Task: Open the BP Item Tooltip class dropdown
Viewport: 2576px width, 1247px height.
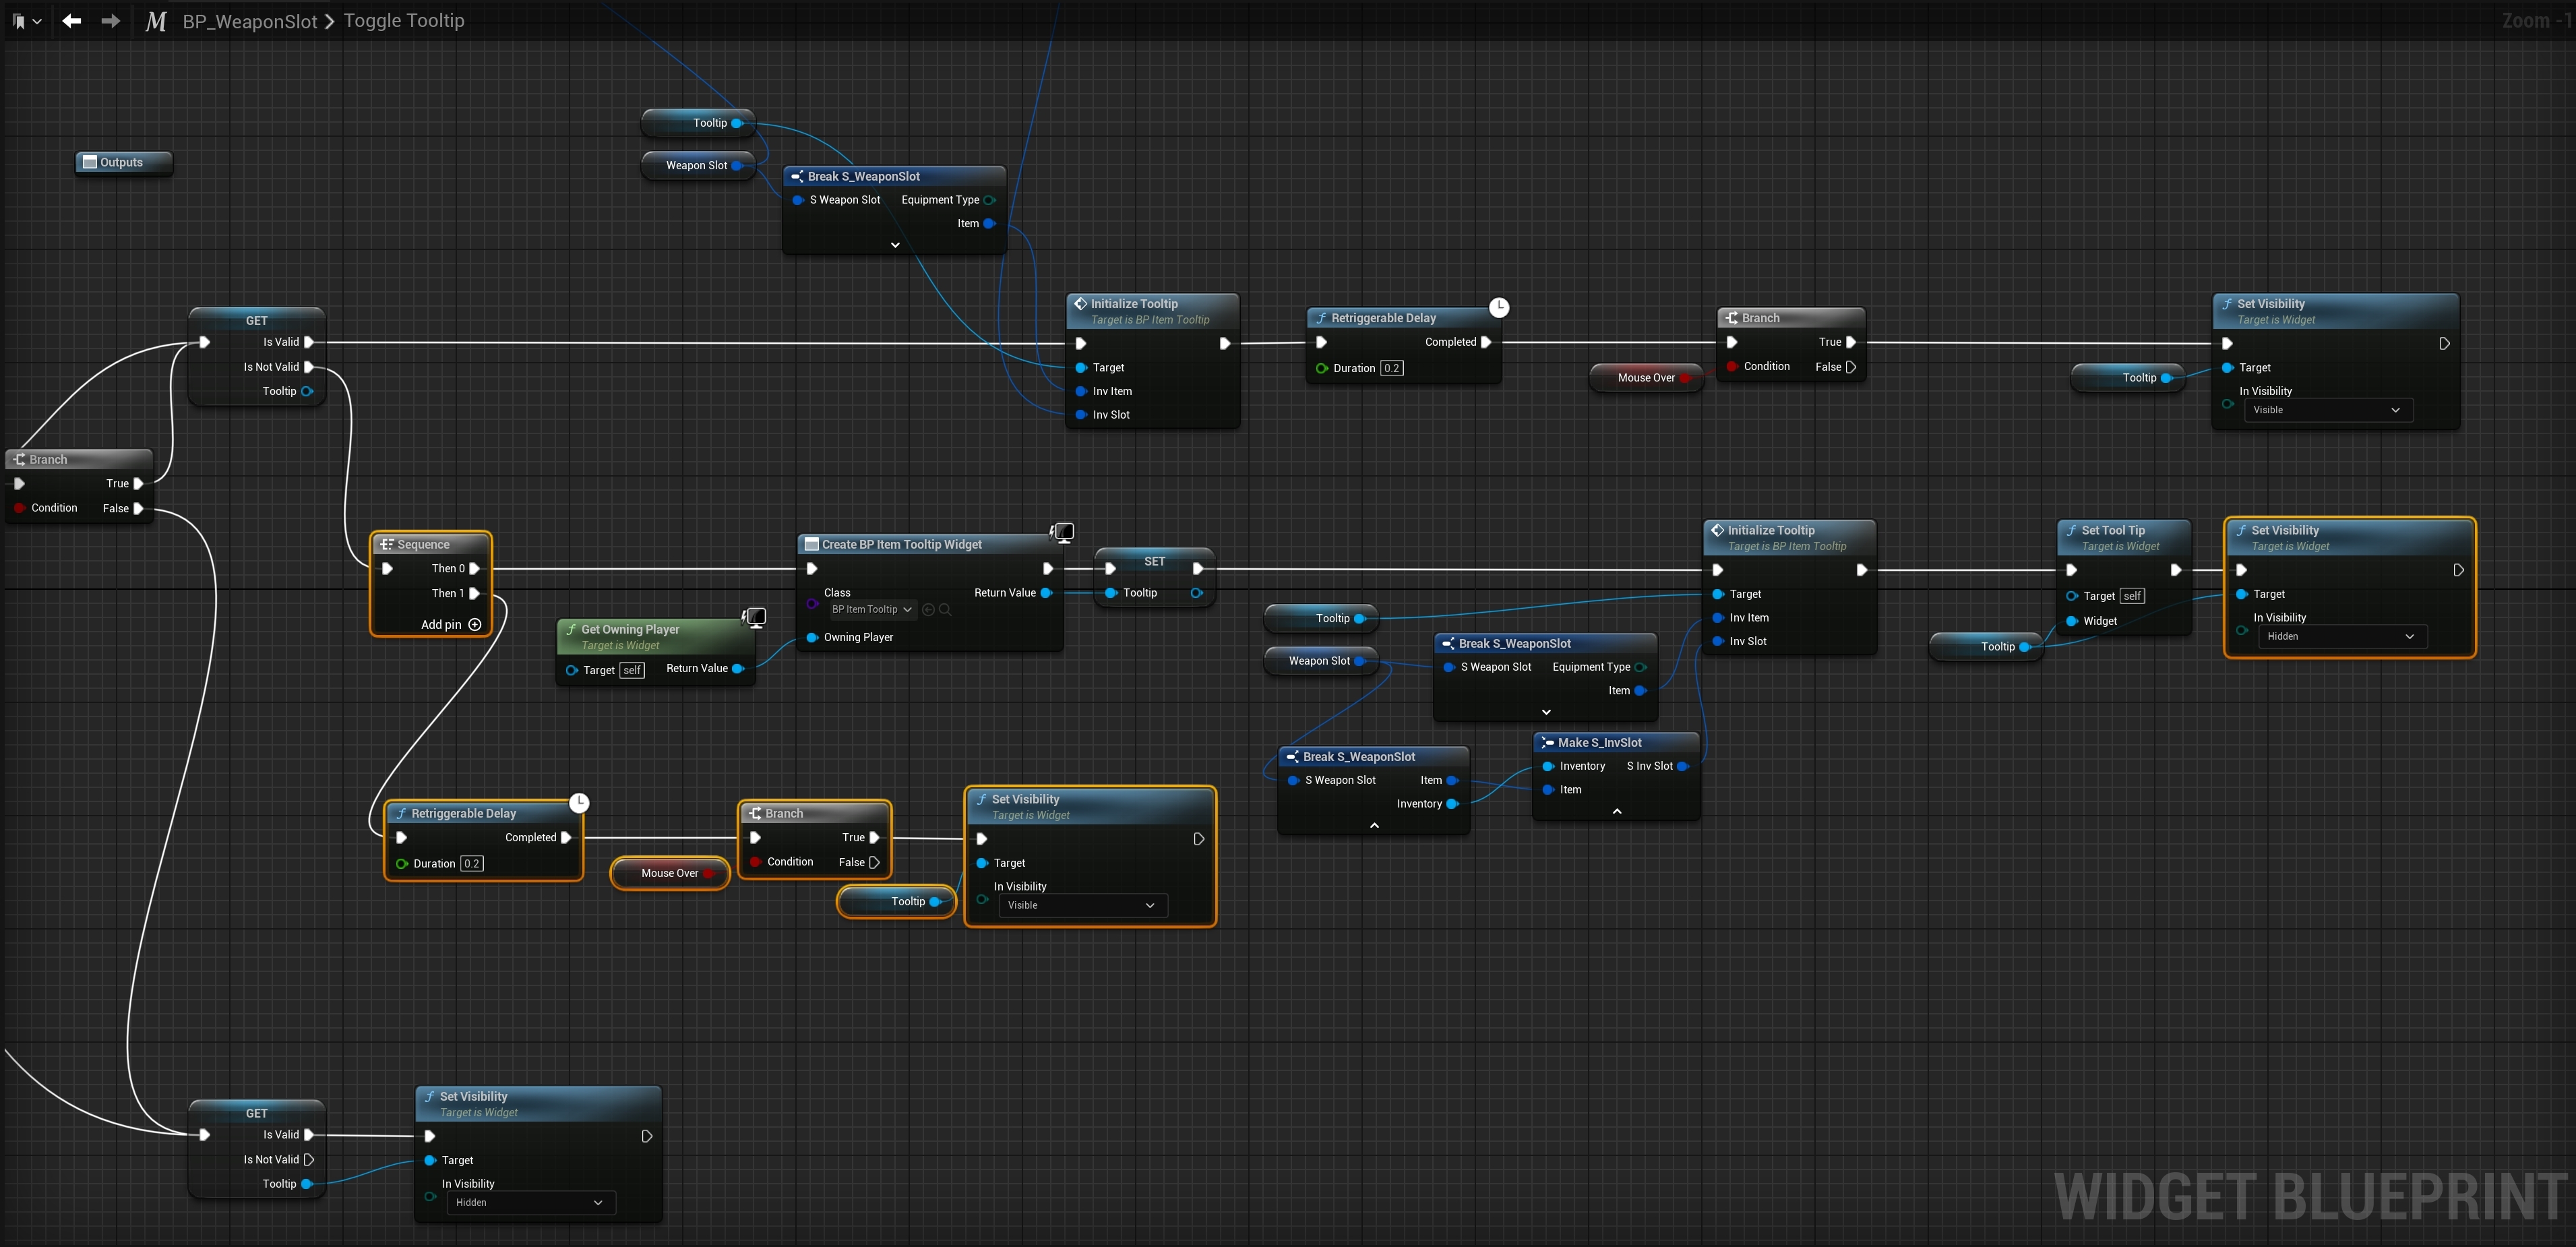Action: coord(869,609)
